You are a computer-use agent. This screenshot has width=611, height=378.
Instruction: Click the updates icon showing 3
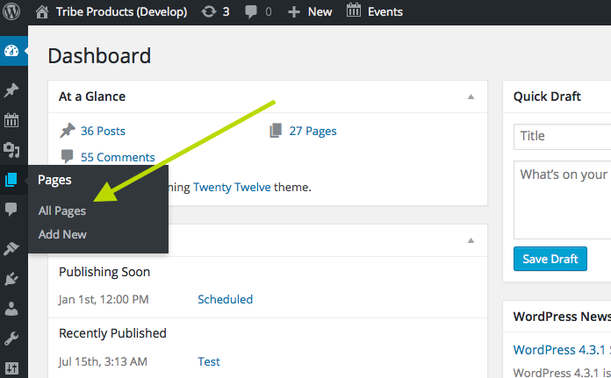click(214, 12)
